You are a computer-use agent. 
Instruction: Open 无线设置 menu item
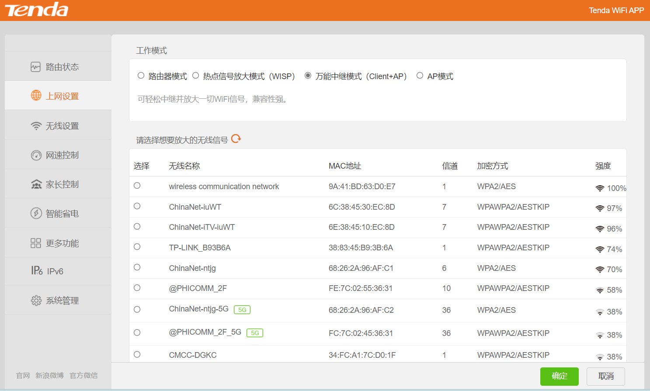[x=58, y=125]
